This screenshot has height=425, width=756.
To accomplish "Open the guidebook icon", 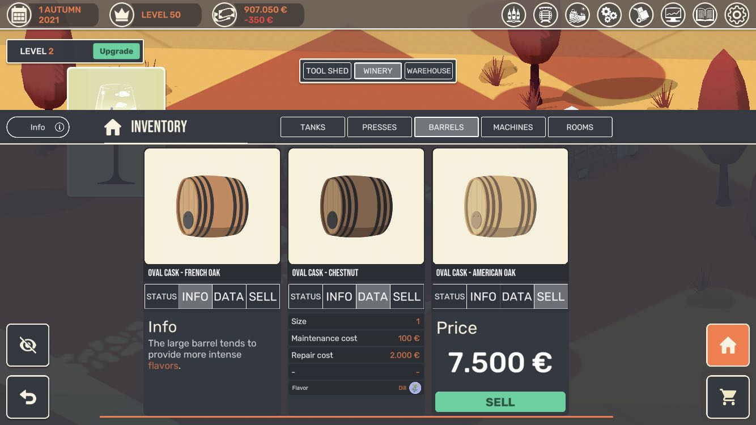I will pos(705,15).
